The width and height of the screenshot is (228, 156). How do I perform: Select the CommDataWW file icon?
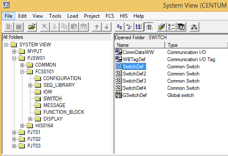click(x=119, y=52)
